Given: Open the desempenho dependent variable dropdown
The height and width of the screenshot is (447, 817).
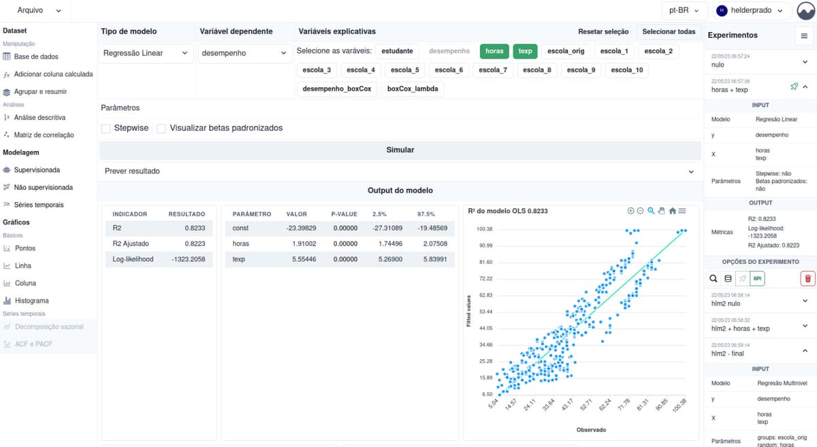Looking at the screenshot, I should click(245, 53).
